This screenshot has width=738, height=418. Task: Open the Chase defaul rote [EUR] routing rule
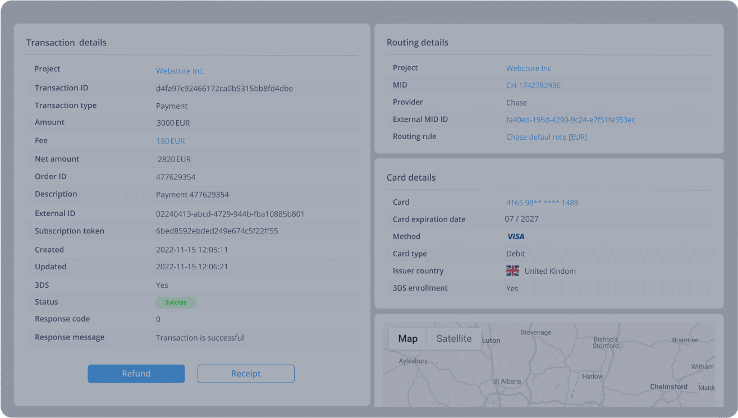[546, 136]
